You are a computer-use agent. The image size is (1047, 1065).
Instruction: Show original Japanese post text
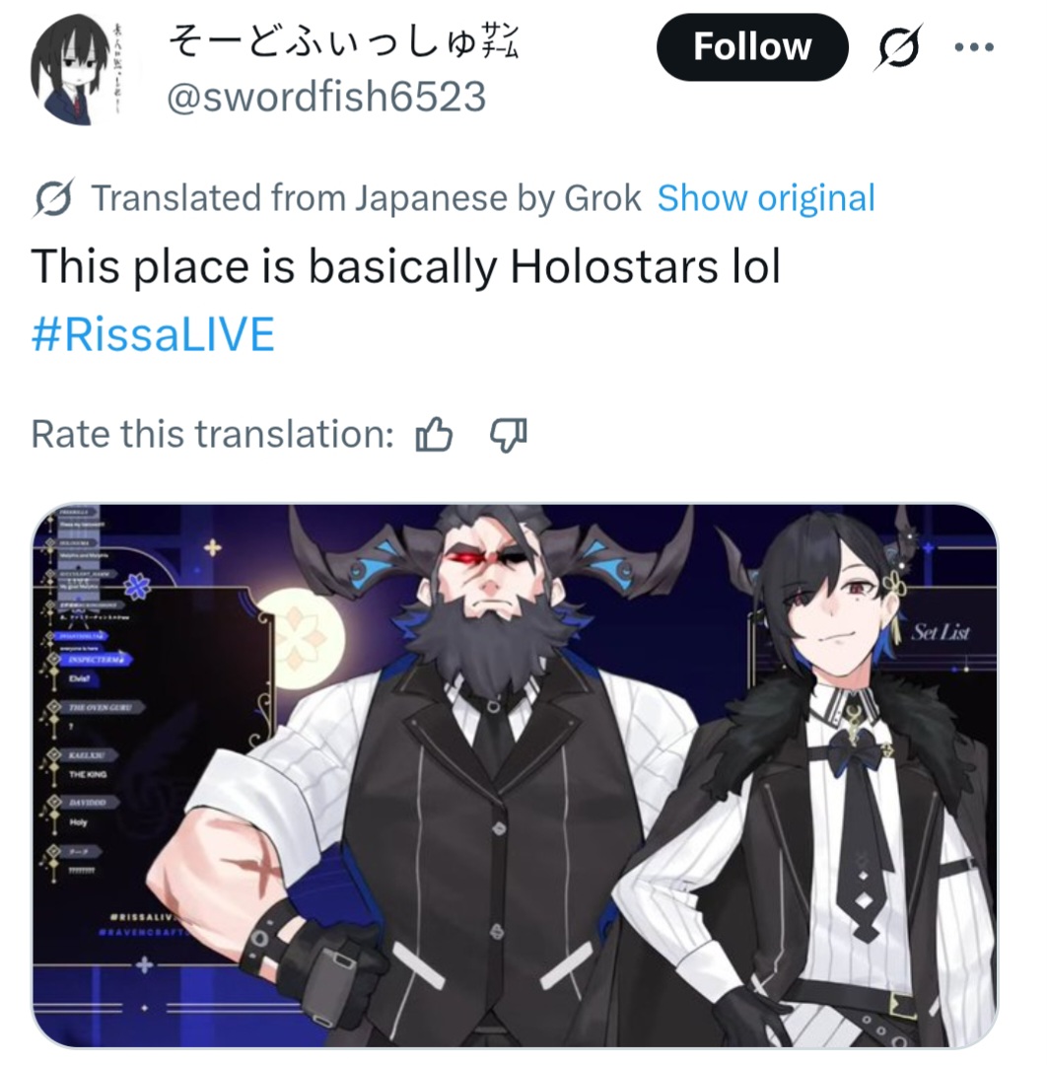point(766,198)
